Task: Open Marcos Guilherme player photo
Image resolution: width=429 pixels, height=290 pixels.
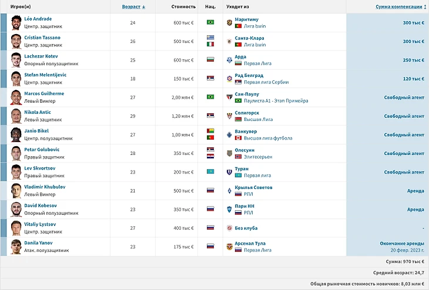Action: (16, 97)
